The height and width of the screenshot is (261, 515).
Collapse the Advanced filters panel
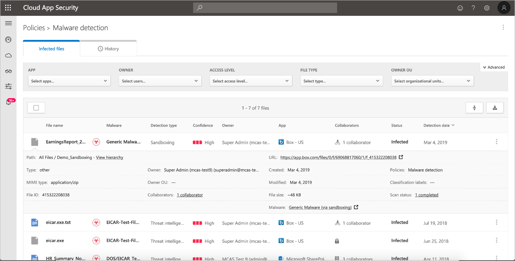click(x=493, y=67)
